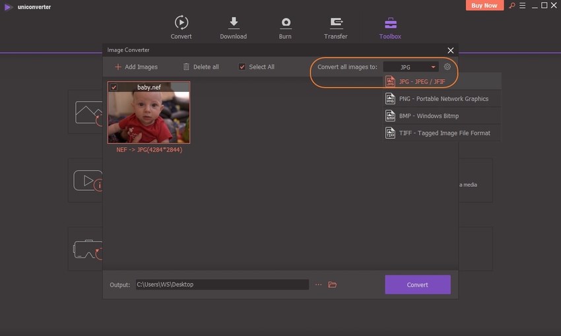Switch to the Toolbox tab
The height and width of the screenshot is (336, 561).
point(390,27)
